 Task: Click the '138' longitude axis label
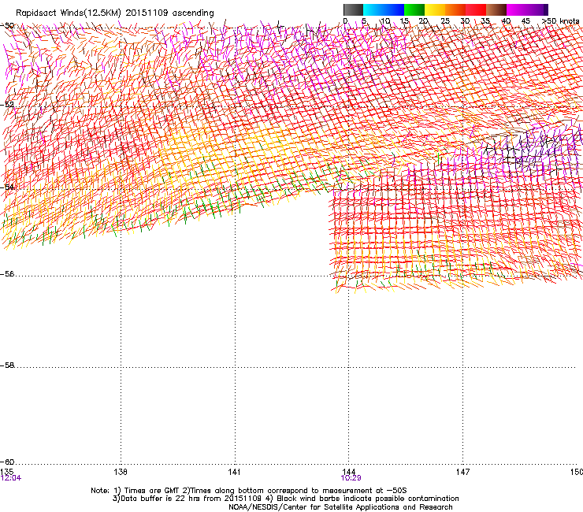pyautogui.click(x=120, y=472)
